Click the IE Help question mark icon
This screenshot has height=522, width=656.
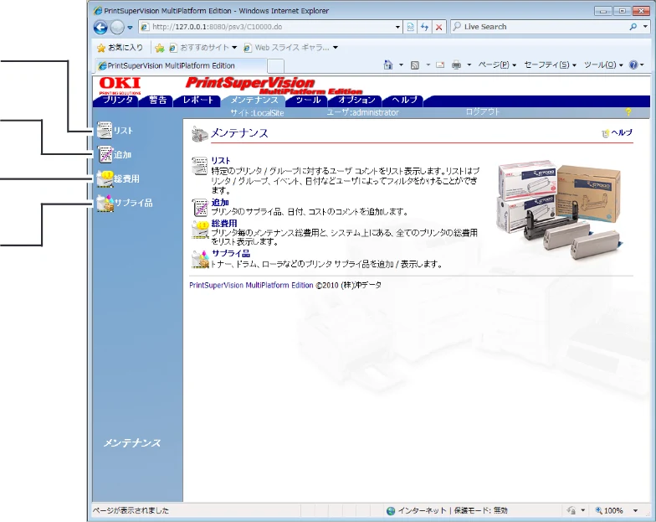click(633, 65)
